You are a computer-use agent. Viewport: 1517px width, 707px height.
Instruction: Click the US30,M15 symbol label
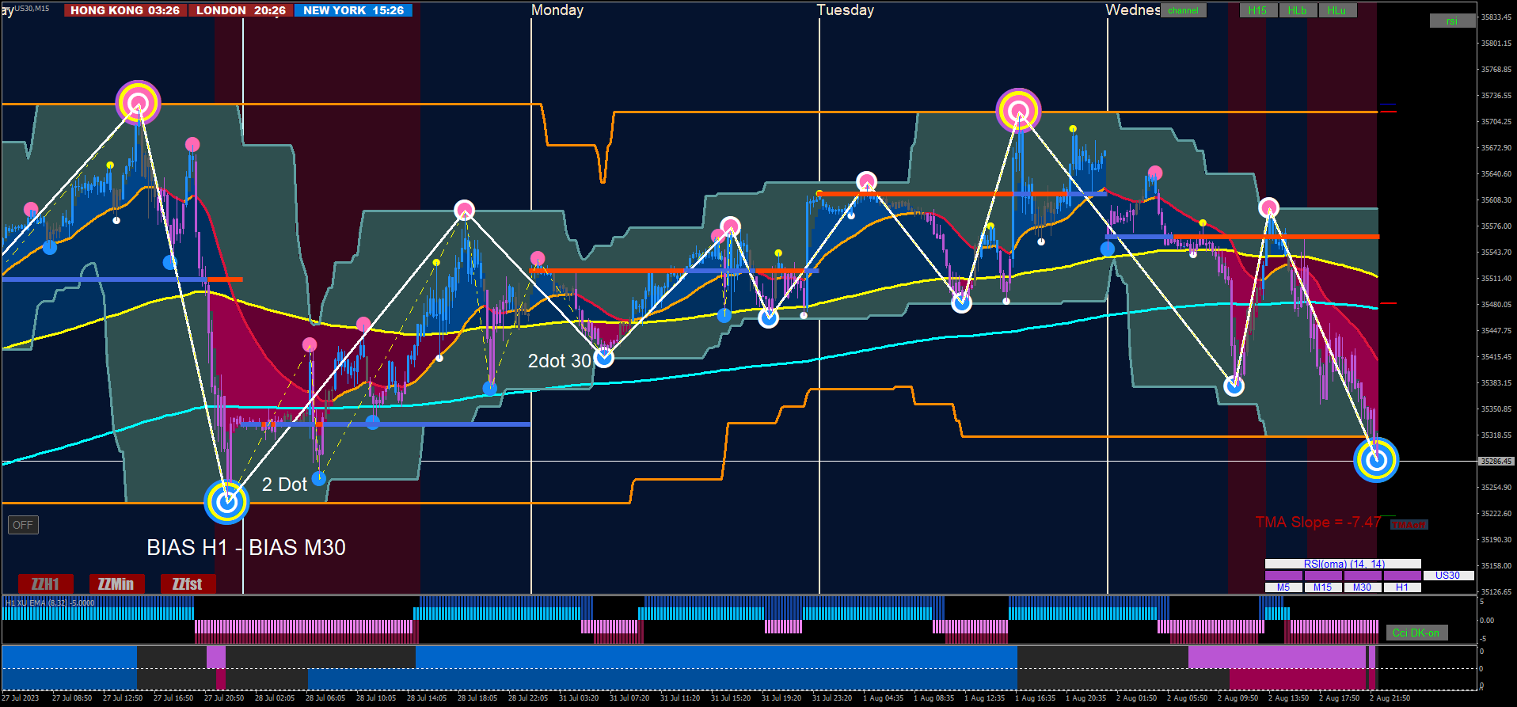[32, 9]
